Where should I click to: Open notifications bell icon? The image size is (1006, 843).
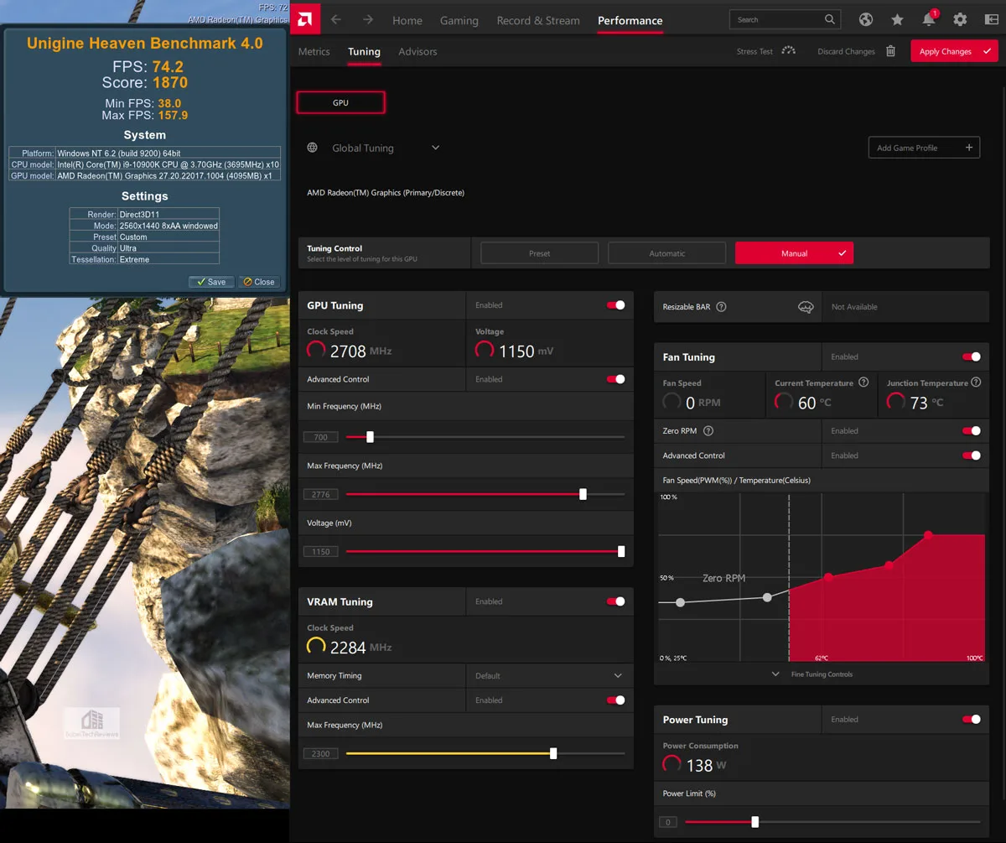tap(928, 19)
